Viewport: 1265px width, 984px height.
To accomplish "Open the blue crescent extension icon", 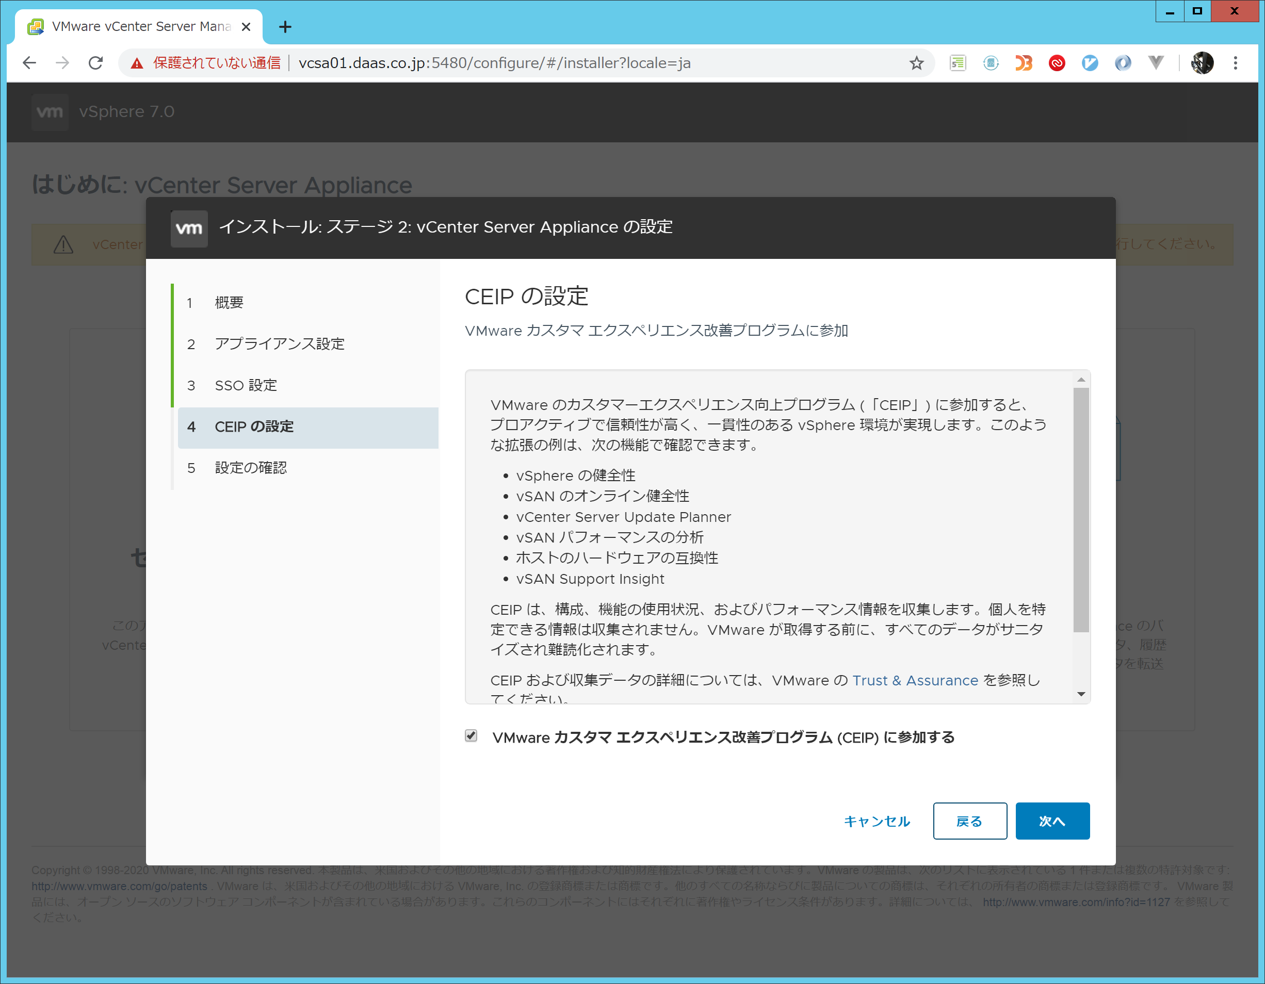I will tap(1123, 62).
